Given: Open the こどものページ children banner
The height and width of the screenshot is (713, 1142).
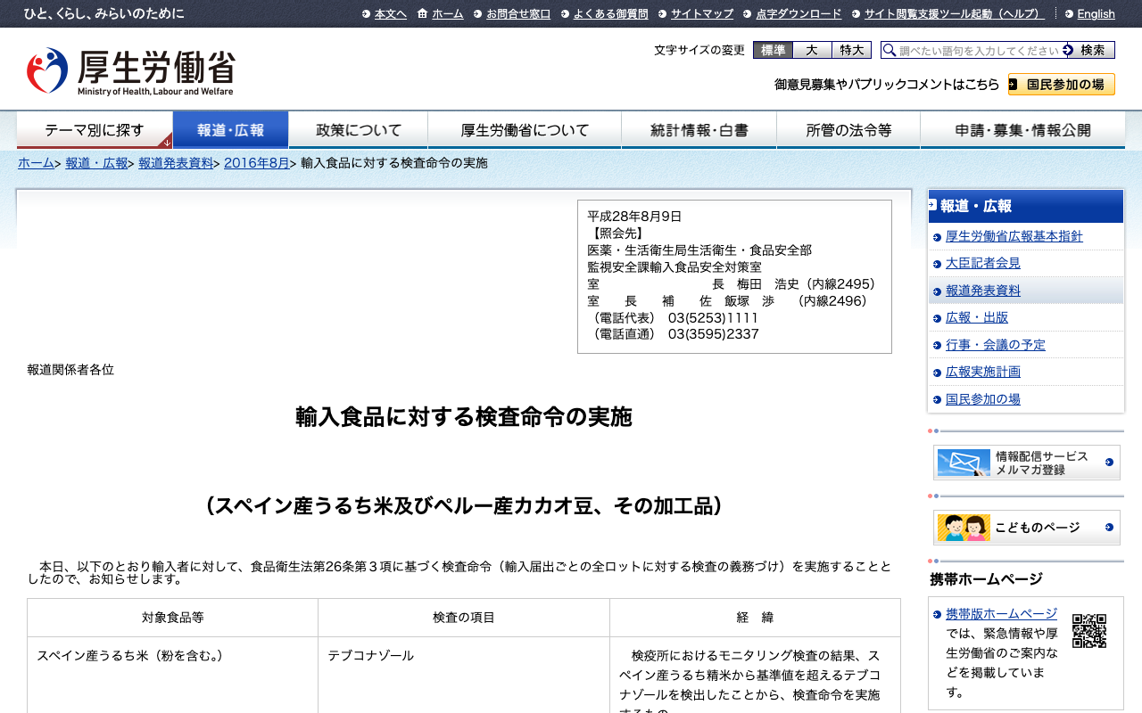Looking at the screenshot, I should tap(1026, 528).
